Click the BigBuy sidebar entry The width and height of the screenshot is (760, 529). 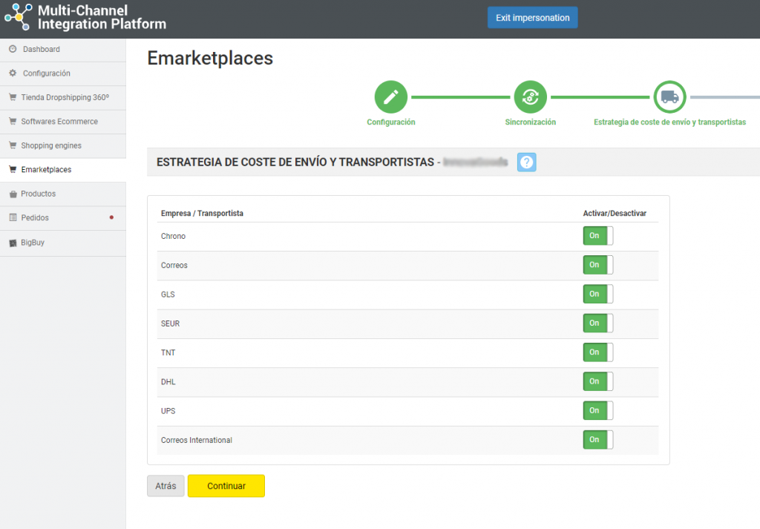(x=33, y=243)
